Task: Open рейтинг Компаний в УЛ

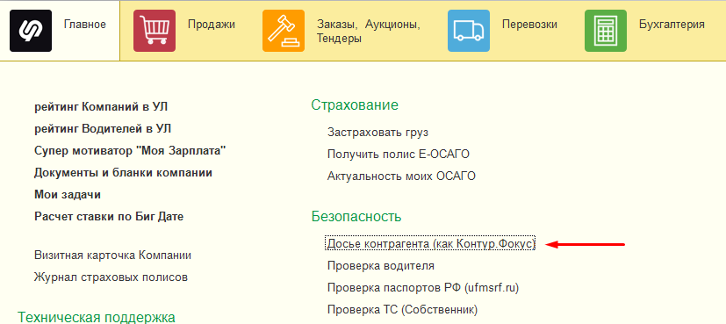Action: coord(101,107)
